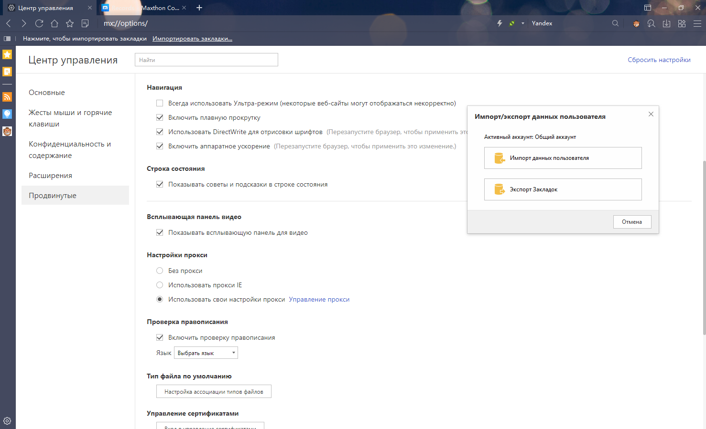Open the downloads manager icon
Screen dimensions: 706x429
[666, 23]
